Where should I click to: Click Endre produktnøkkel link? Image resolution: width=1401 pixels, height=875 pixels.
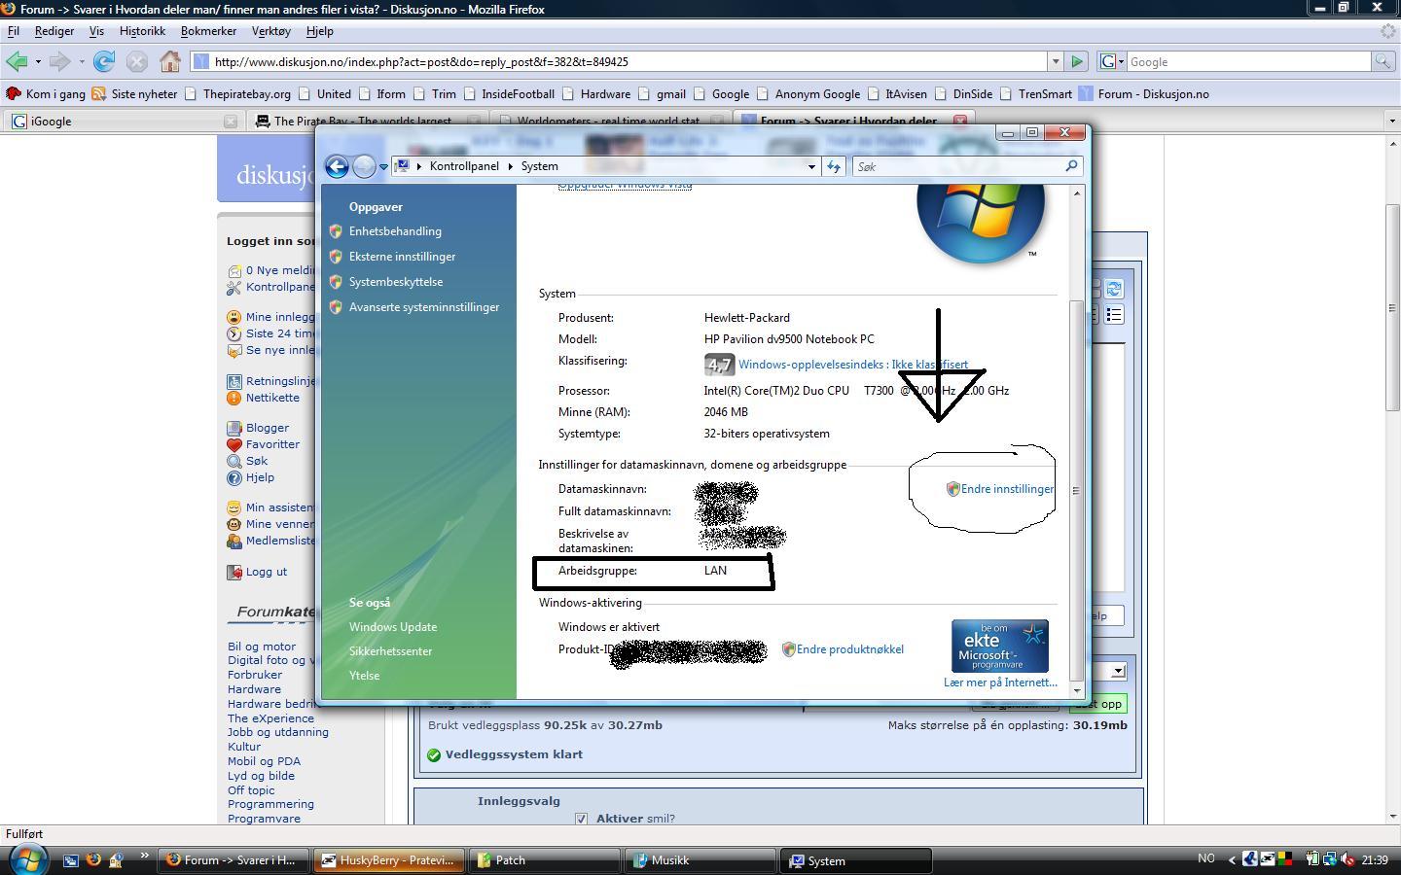850,649
